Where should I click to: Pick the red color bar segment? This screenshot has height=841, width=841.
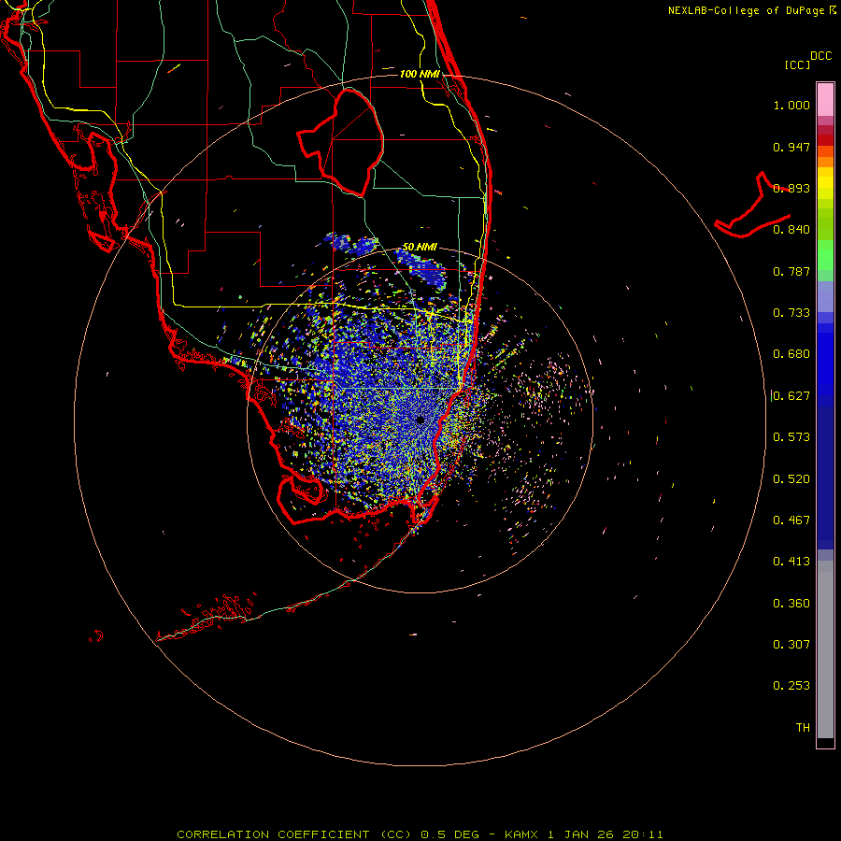click(825, 140)
